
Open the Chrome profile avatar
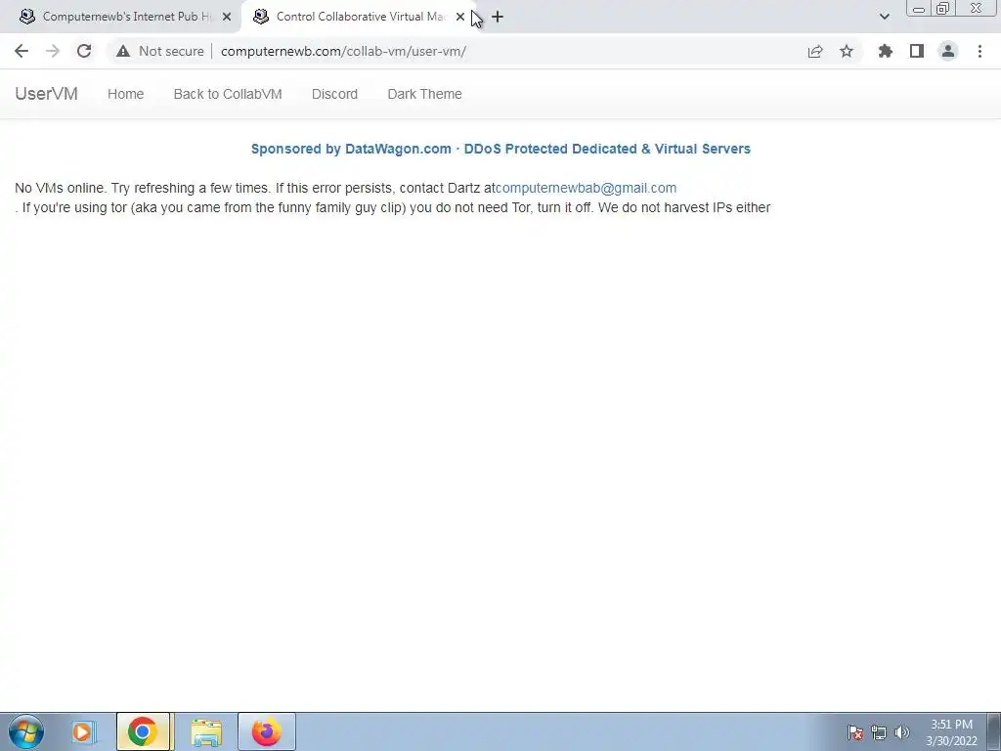click(948, 51)
